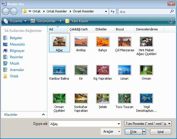This screenshot has width=177, height=139.
Task: Open the Resimler link
Action: (x=17, y=57)
